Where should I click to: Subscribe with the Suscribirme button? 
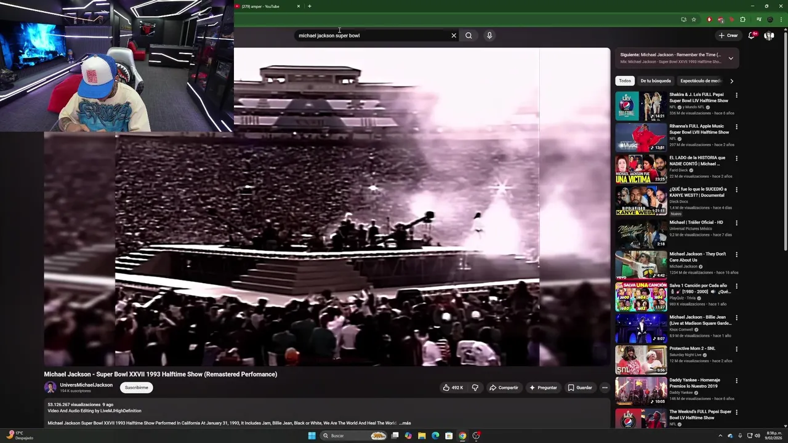point(136,388)
